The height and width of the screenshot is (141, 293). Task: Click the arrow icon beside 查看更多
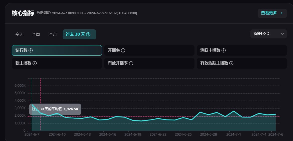pyautogui.click(x=282, y=13)
